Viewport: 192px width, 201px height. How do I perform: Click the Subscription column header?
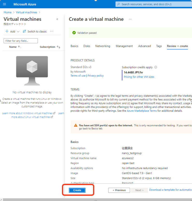tap(47, 47)
